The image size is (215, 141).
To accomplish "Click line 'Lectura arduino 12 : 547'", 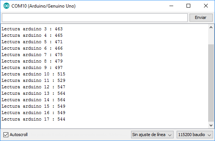I will click(x=33, y=87).
